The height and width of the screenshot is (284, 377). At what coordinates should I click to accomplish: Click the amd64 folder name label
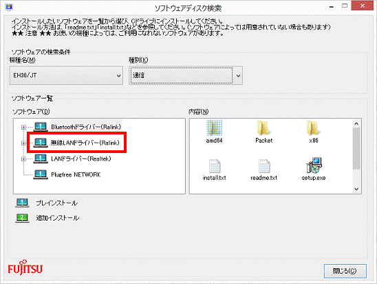214,141
